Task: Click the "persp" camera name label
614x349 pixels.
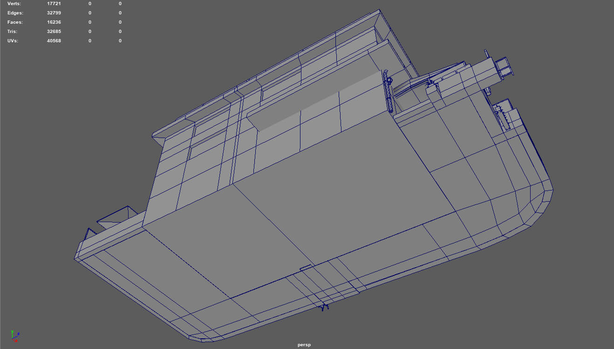Action: 304,345
